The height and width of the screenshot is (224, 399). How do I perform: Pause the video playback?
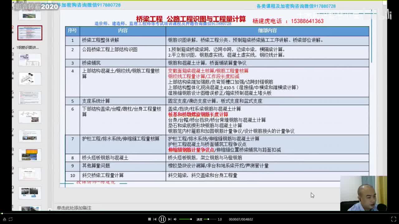click(162, 219)
